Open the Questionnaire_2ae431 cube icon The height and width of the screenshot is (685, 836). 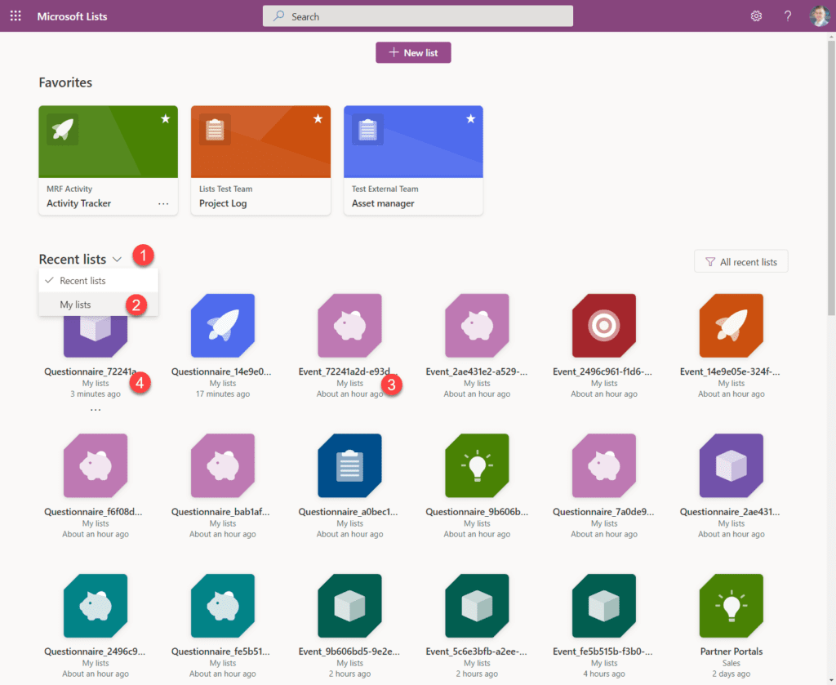click(x=731, y=465)
